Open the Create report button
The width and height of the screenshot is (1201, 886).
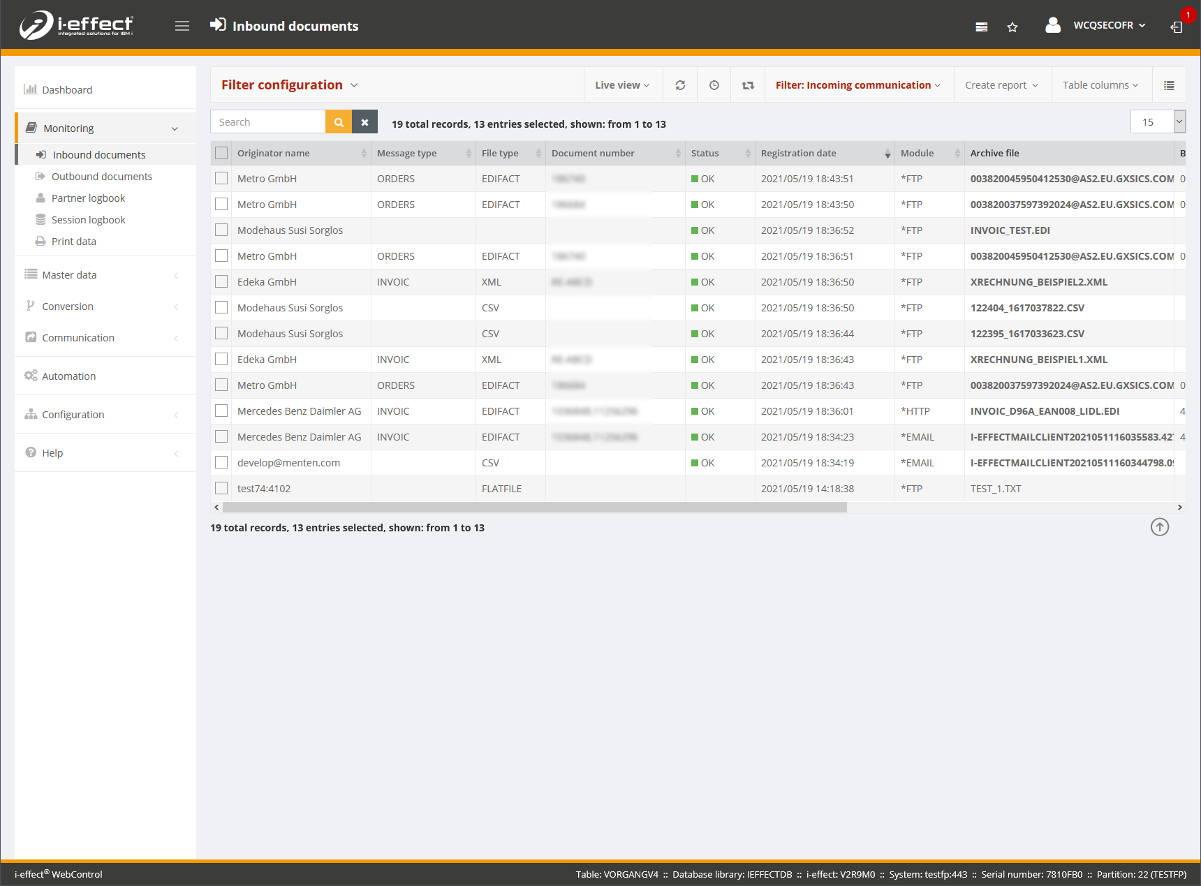(1001, 85)
